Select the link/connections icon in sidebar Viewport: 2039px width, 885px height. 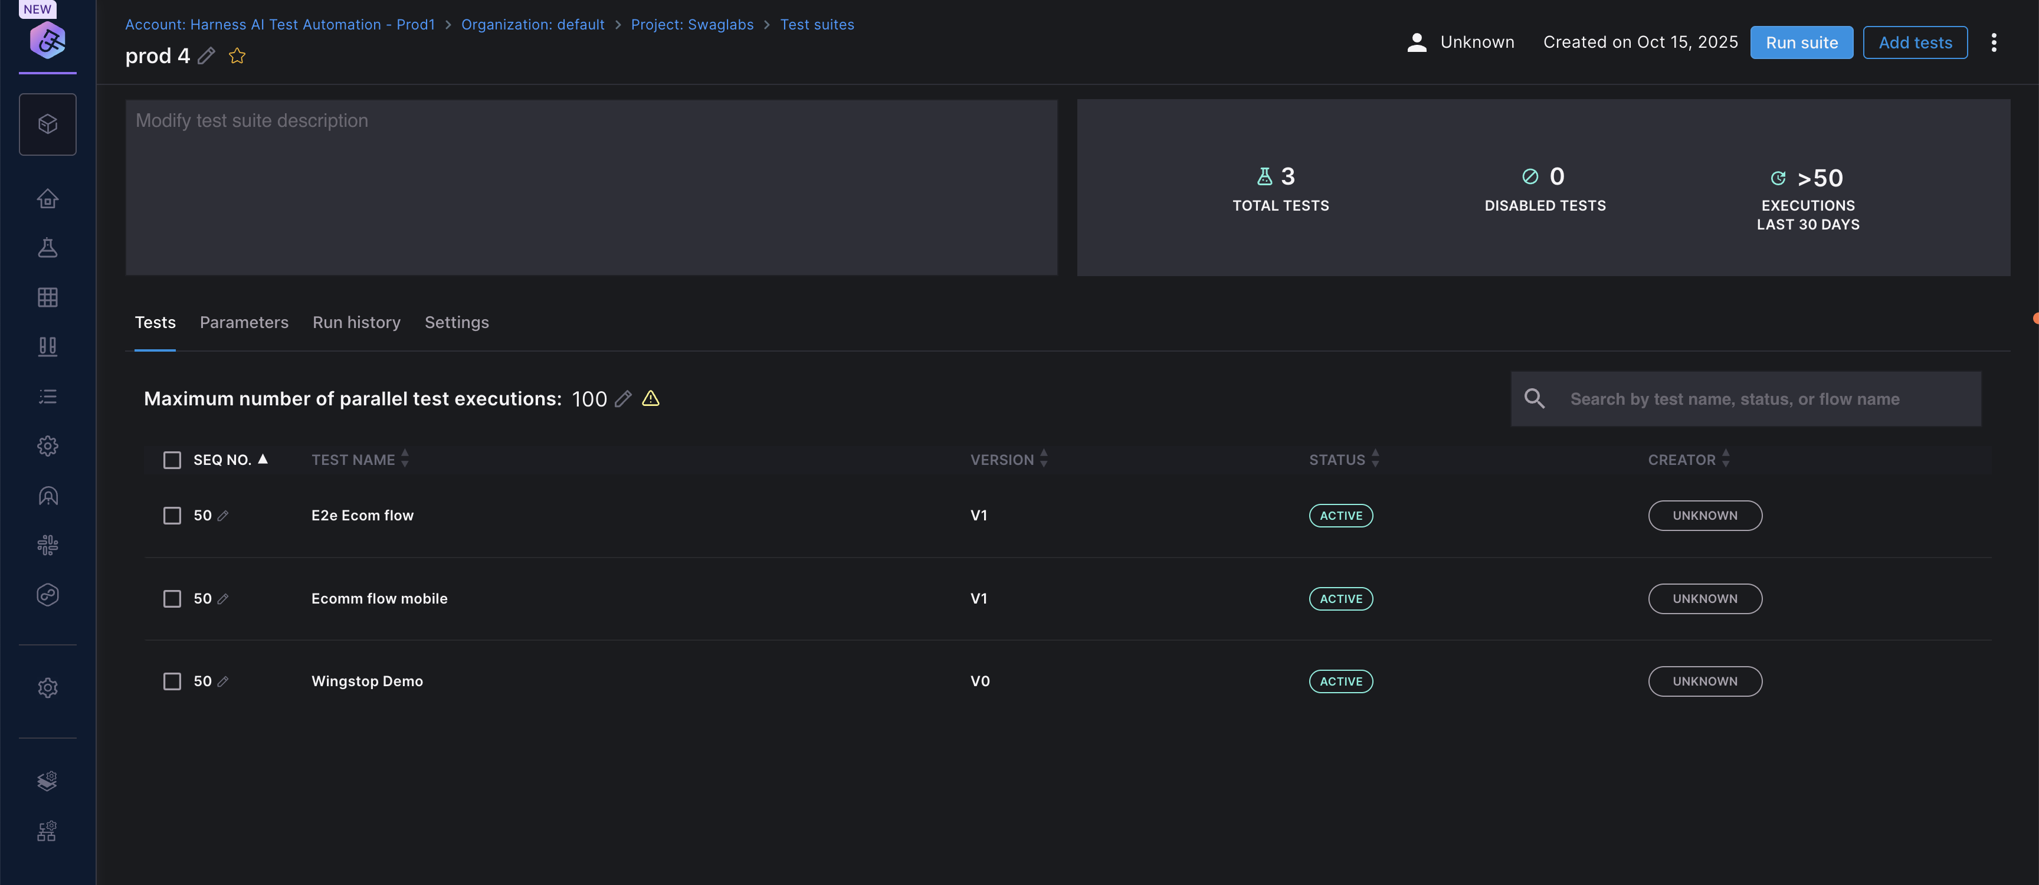(x=47, y=595)
